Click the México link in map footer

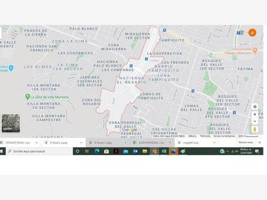[192, 136]
